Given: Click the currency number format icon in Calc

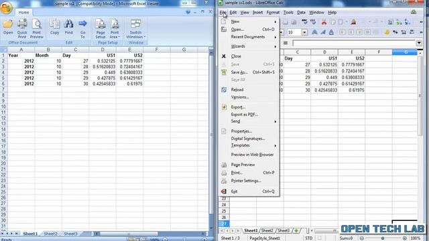Looking at the screenshot, I should pos(387,32).
